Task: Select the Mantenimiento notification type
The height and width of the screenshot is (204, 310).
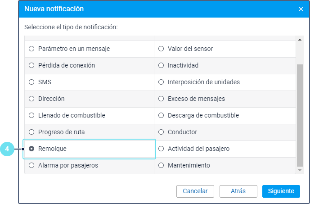Action: tap(161, 165)
